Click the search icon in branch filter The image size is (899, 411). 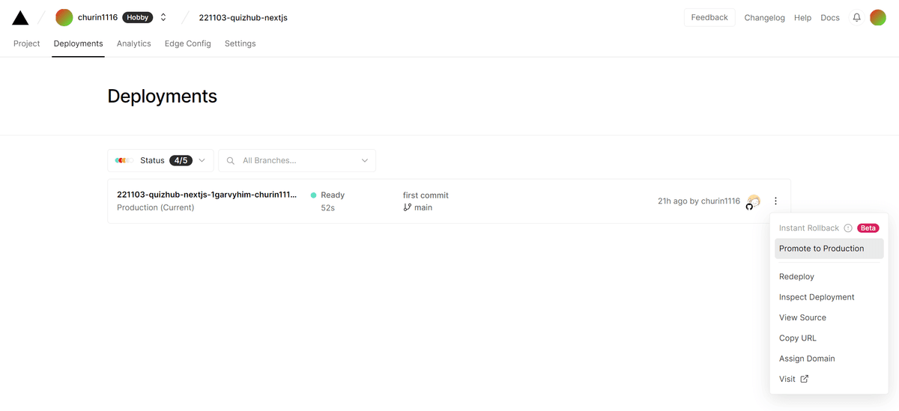pyautogui.click(x=231, y=160)
